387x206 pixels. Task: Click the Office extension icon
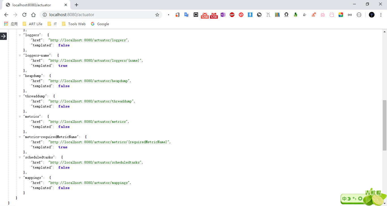(x=177, y=15)
